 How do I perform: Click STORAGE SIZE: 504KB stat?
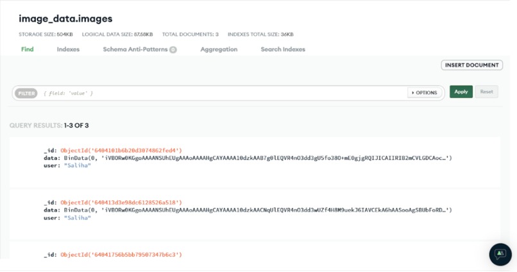pos(46,34)
